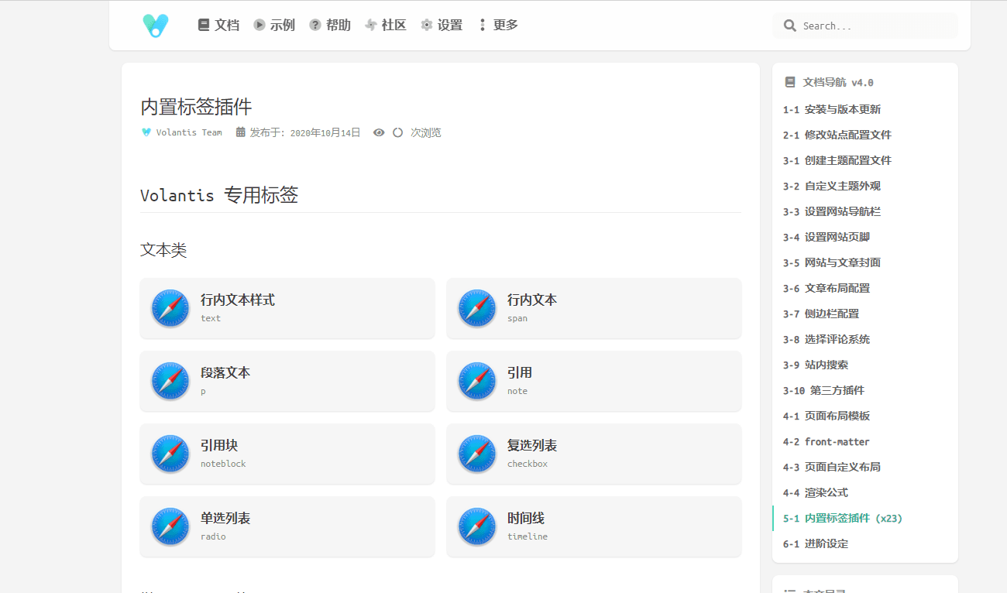Click the Volantis logo icon in navbar
1007x593 pixels.
[156, 26]
